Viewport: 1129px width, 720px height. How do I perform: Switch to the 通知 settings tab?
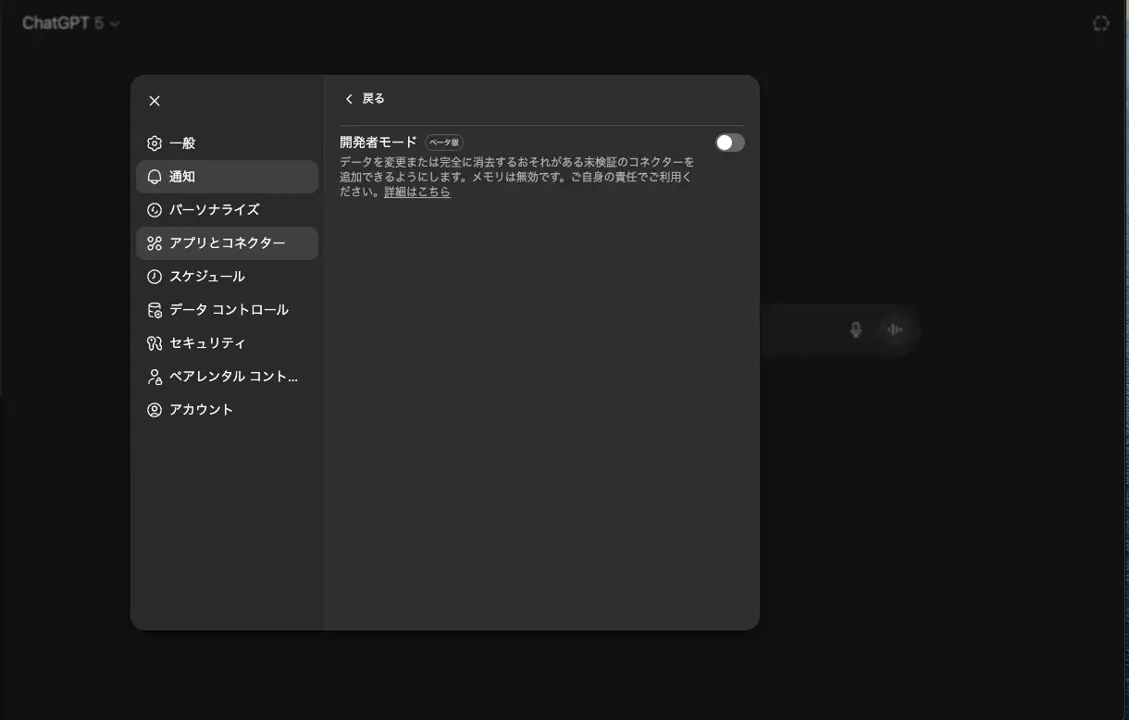coord(227,177)
